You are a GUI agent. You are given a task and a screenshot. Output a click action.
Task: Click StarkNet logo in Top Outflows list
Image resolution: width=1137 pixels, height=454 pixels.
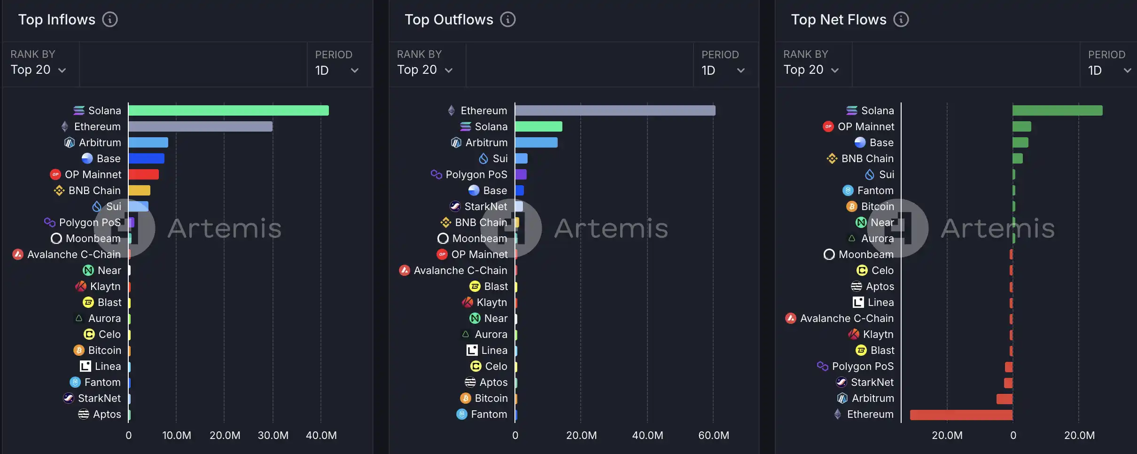click(x=455, y=206)
